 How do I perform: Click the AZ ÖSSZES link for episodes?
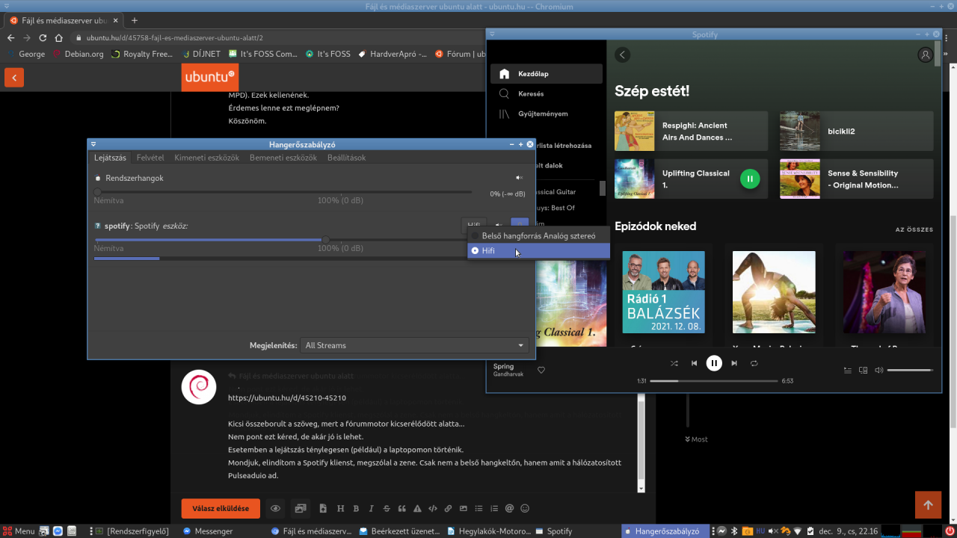(914, 229)
